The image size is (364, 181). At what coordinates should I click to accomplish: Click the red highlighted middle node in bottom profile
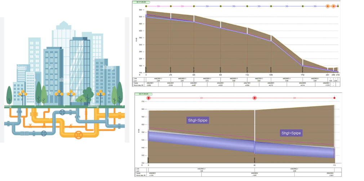click(x=254, y=98)
